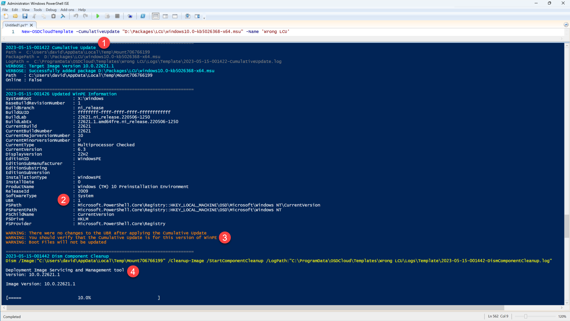Toggle Show Script Pane Right layout
This screenshot has width=570, height=321.
165,16
